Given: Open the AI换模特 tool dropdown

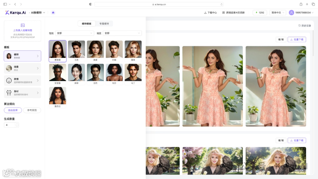Looking at the screenshot, I should point(38,13).
